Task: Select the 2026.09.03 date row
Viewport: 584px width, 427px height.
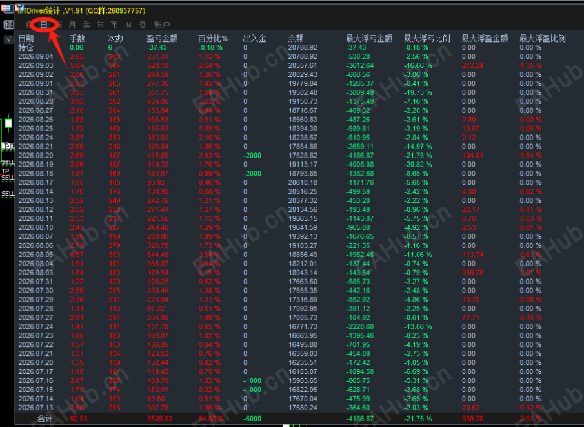Action: tap(35, 66)
